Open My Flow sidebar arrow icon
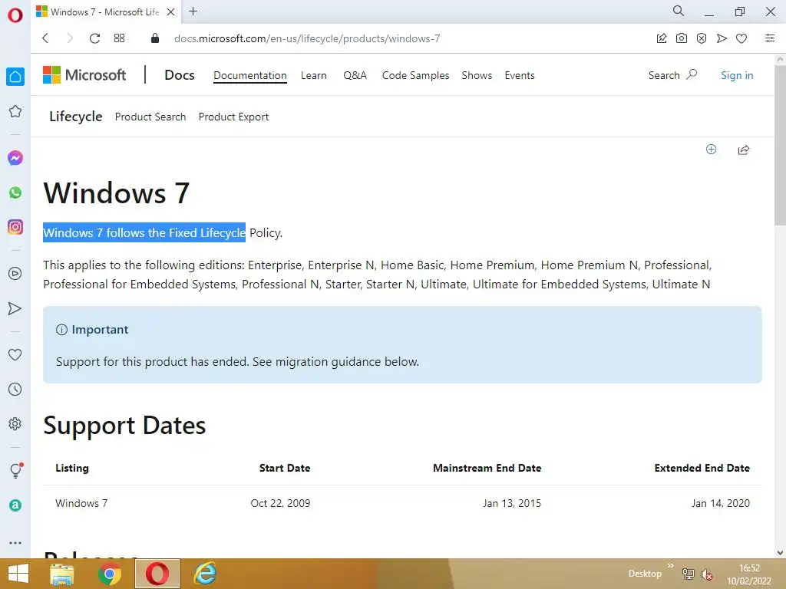Viewport: 786px width, 589px height. coord(15,308)
